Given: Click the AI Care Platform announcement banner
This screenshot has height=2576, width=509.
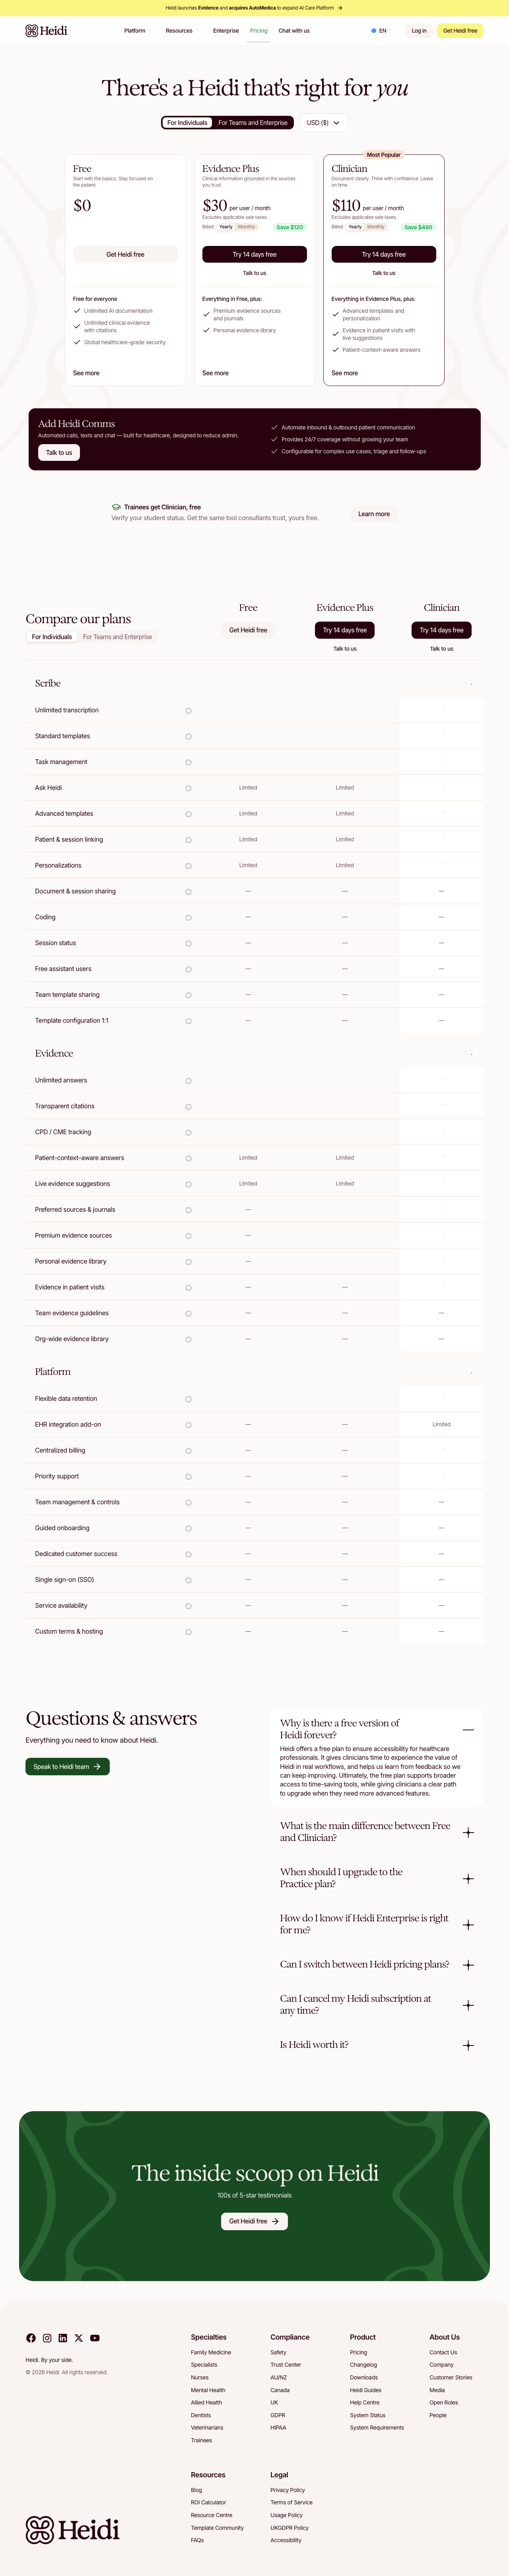Looking at the screenshot, I should 254,7.
